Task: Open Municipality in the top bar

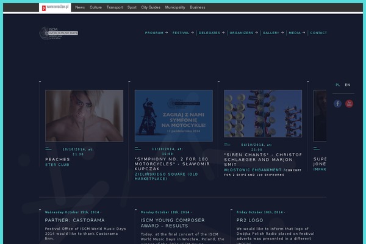Action: click(175, 7)
